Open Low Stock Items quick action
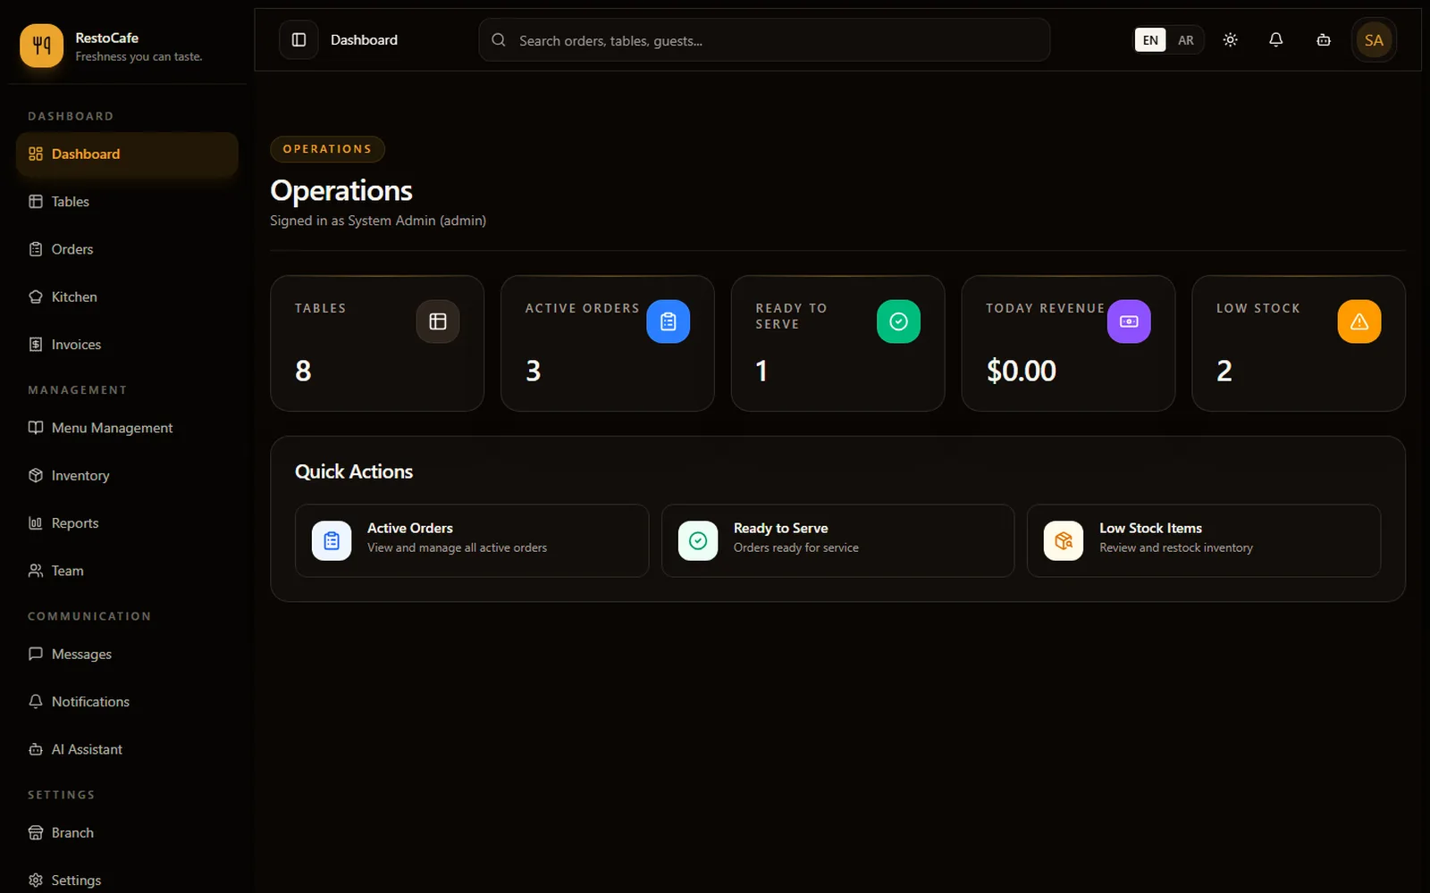The width and height of the screenshot is (1430, 893). 1204,541
